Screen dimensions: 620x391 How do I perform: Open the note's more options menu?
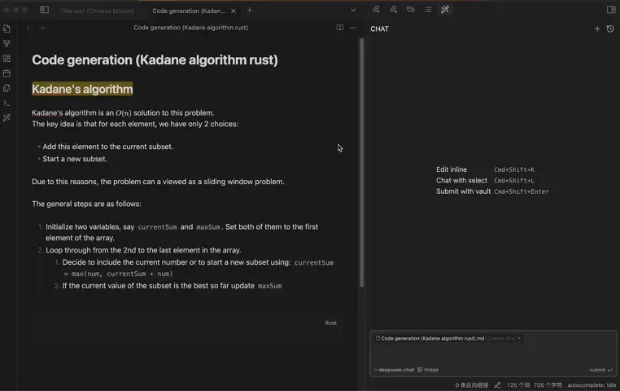[353, 28]
